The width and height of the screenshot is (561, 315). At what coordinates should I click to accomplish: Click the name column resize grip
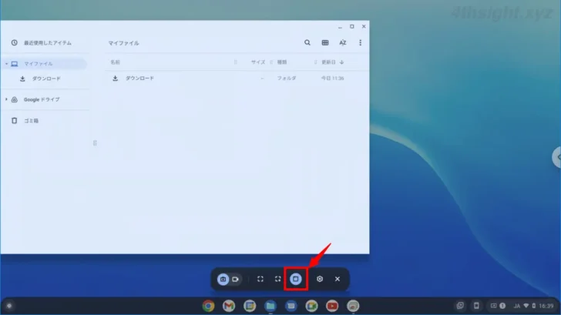pos(236,62)
